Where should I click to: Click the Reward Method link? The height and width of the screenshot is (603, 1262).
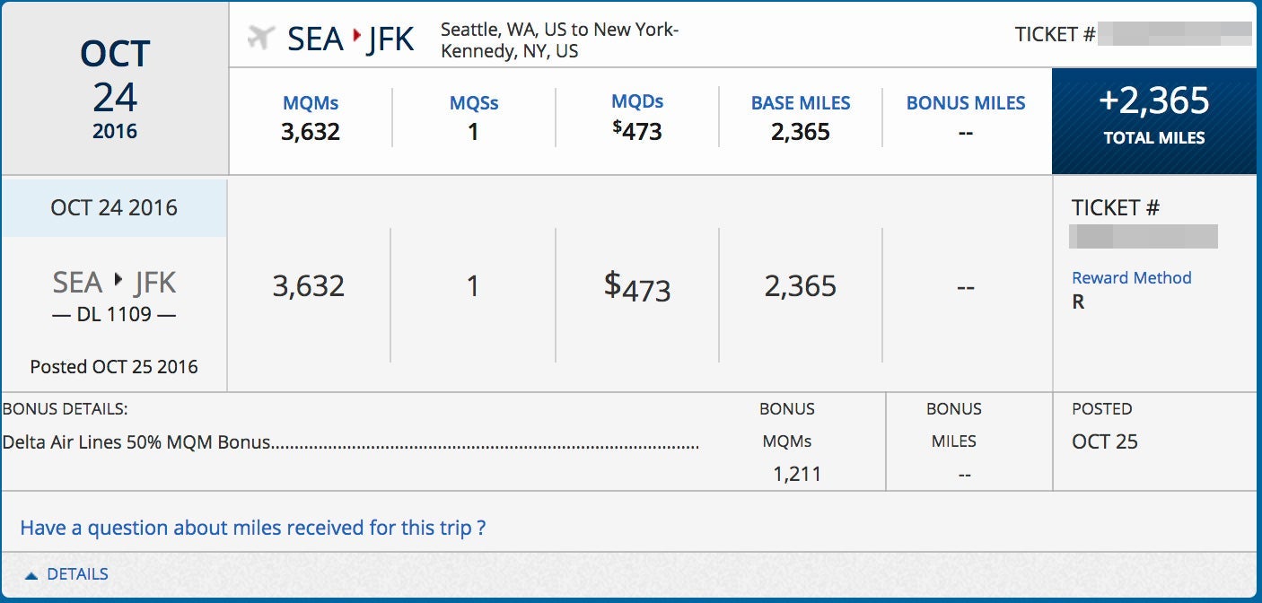pyautogui.click(x=1132, y=278)
